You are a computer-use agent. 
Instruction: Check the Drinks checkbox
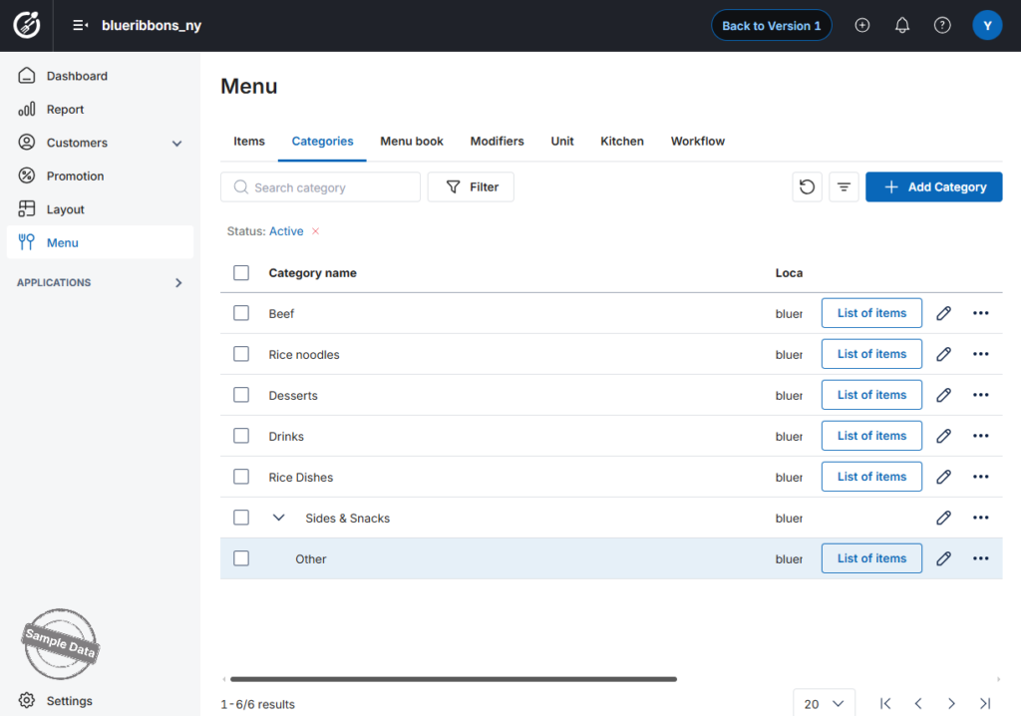pos(241,436)
